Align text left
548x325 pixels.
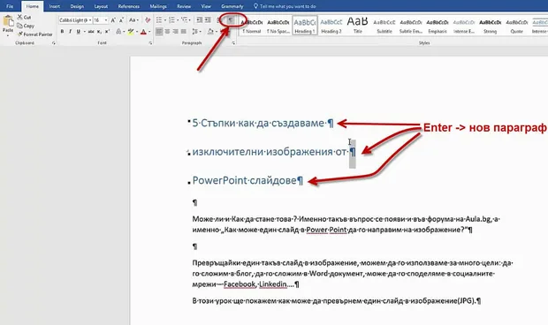pyautogui.click(x=159, y=32)
